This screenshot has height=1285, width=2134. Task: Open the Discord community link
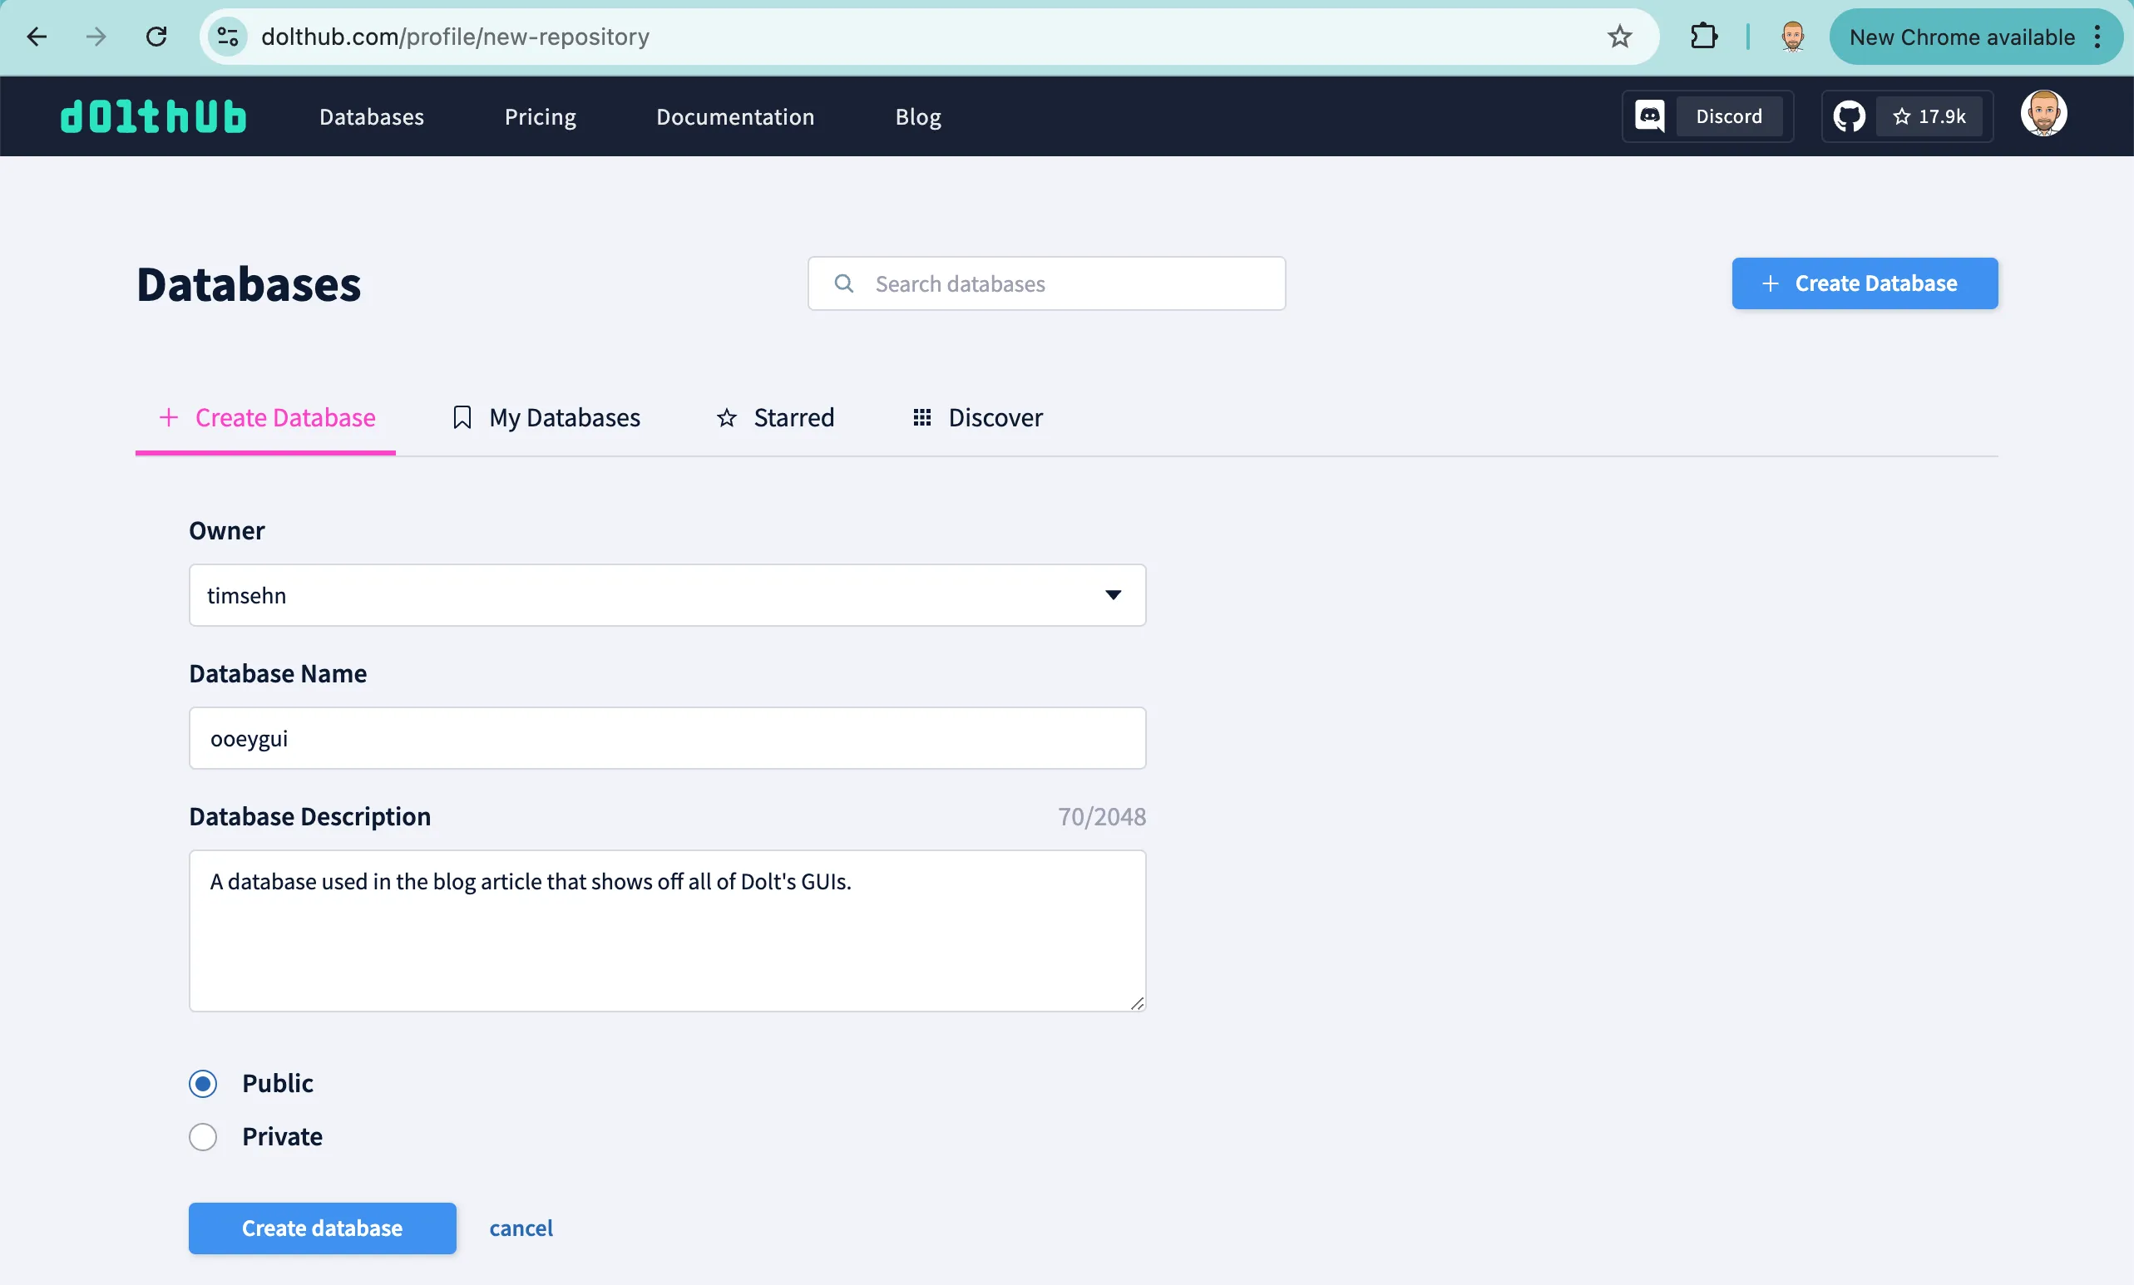[x=1706, y=116]
